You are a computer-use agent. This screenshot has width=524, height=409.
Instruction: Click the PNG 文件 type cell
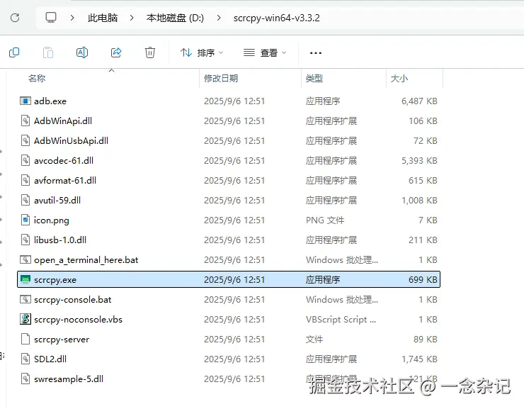(x=325, y=220)
